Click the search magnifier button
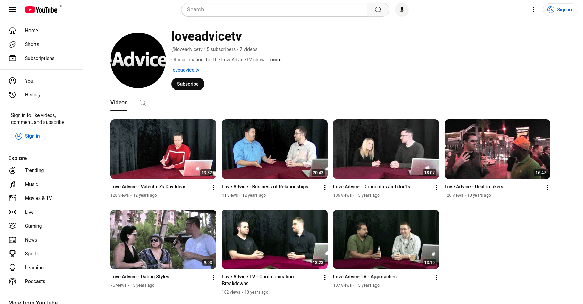Screen dimensions: 583x304 [x=378, y=10]
